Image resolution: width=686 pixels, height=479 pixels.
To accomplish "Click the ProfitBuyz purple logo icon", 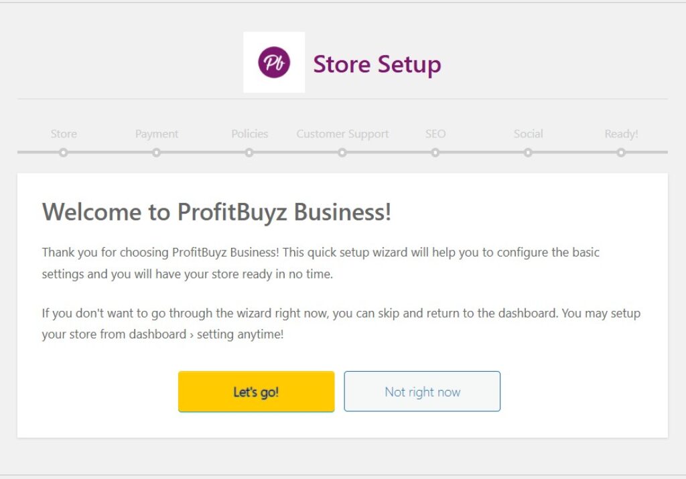I will (274, 62).
